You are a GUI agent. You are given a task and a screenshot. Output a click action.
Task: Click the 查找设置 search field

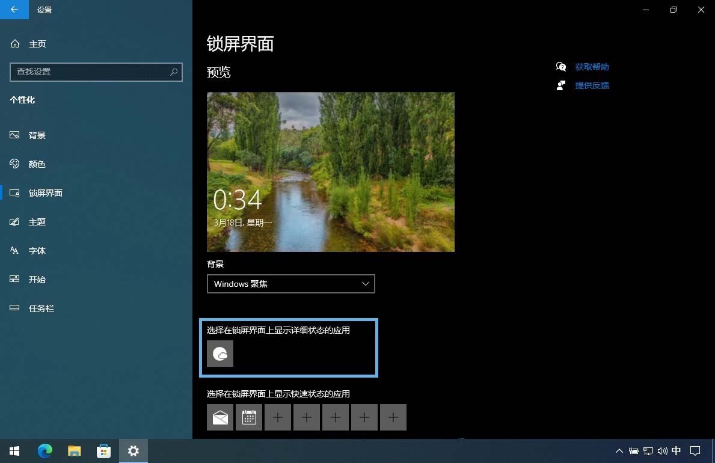(x=90, y=72)
